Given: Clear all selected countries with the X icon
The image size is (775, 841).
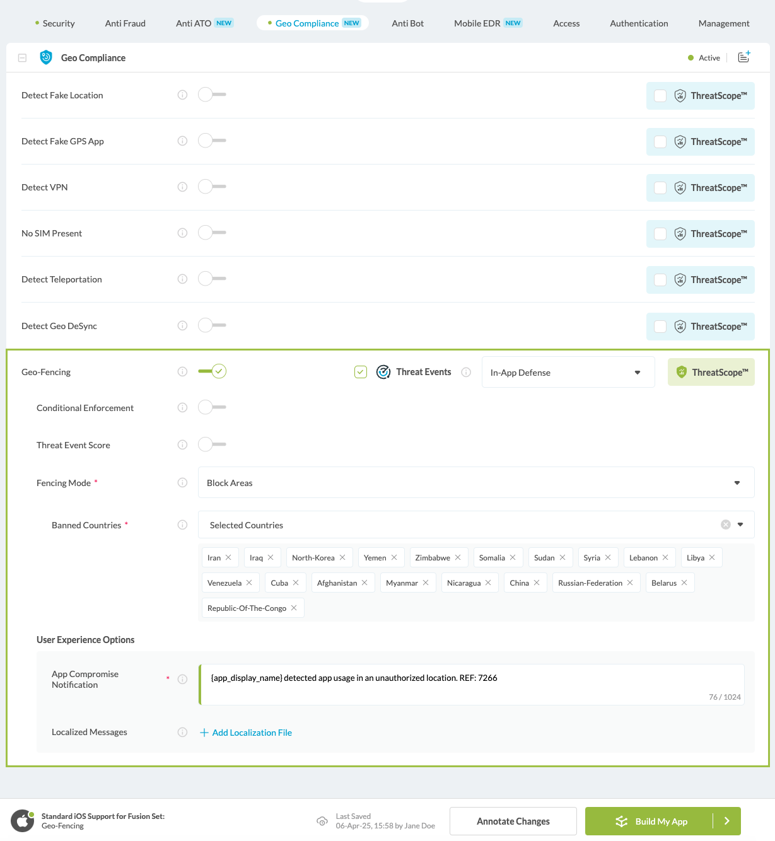Looking at the screenshot, I should click(726, 525).
